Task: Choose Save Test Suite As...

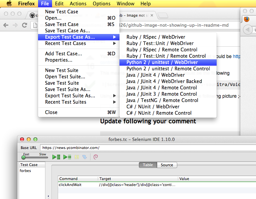Action: pos(79,89)
